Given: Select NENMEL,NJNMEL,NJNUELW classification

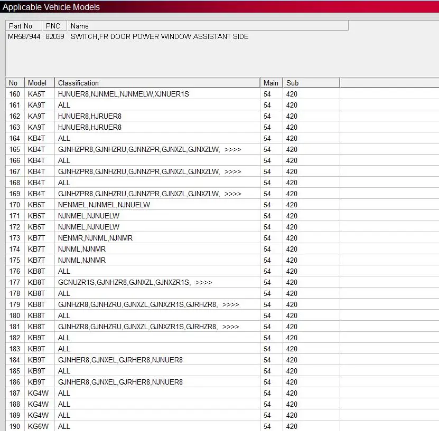Looking at the screenshot, I should 104,205.
